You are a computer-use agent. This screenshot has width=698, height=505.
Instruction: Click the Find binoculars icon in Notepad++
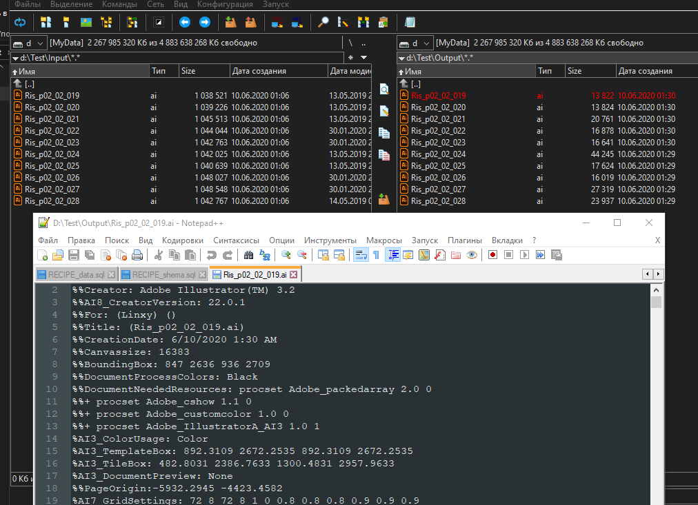[x=248, y=255]
